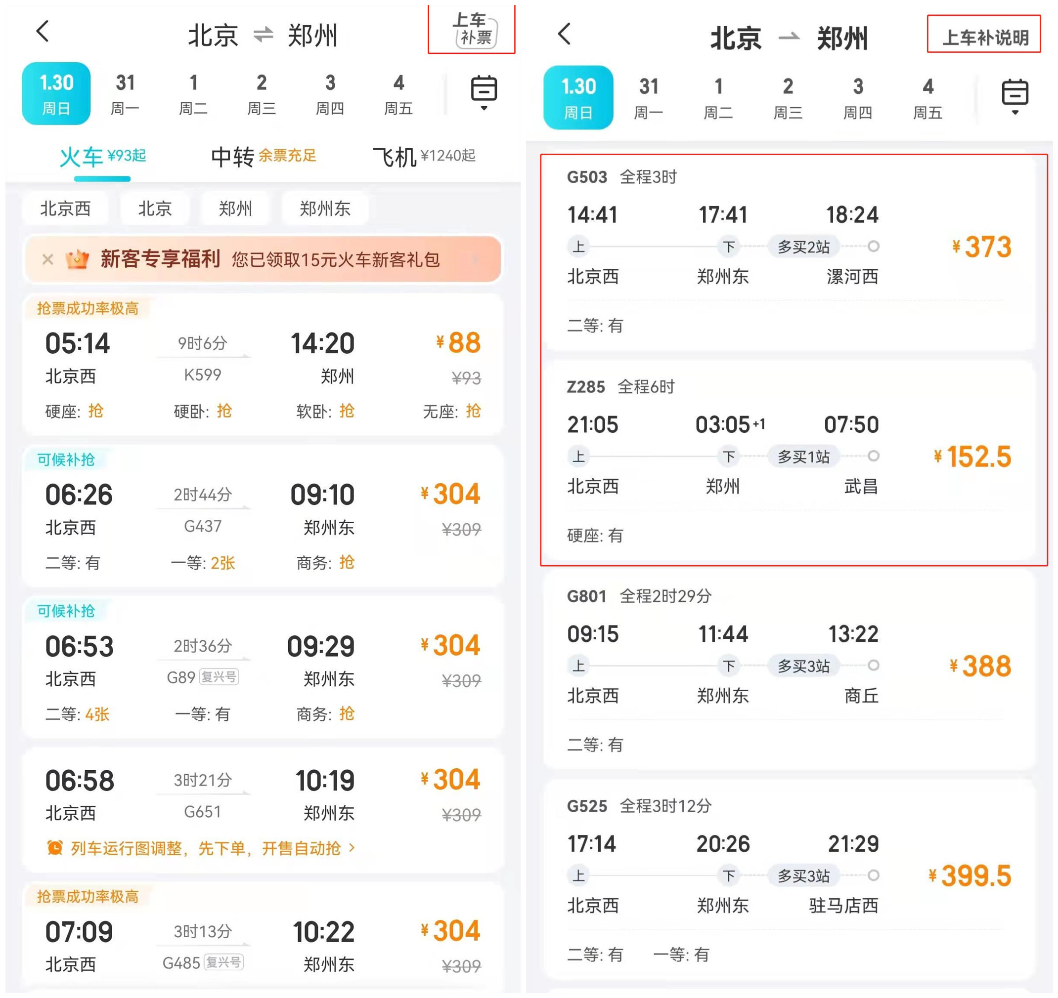Select date 4 周五 on left screen
The height and width of the screenshot is (998, 1058).
click(398, 94)
